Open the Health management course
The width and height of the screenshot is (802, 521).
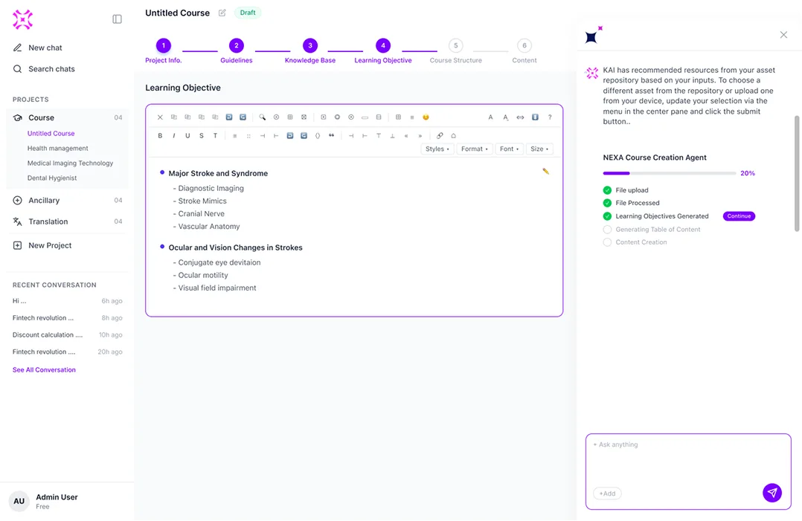click(58, 148)
